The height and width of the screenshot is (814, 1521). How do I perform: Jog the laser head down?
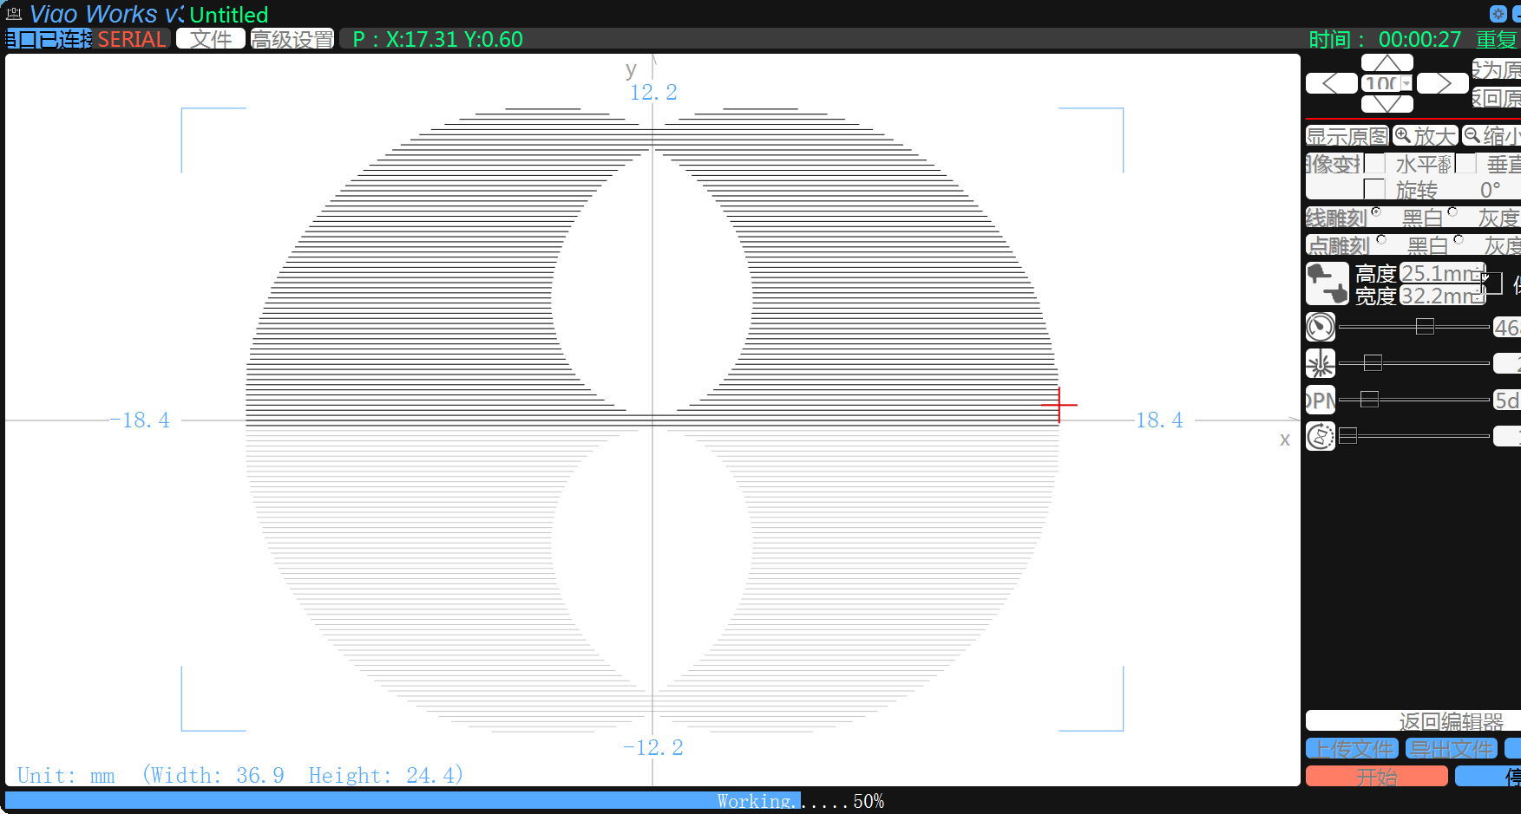pos(1387,104)
